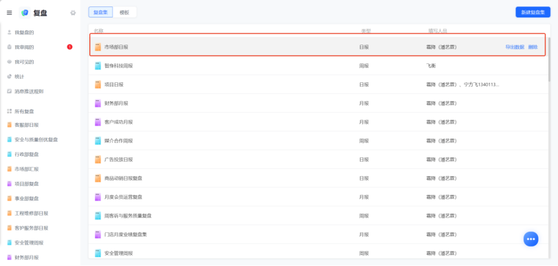Viewport: 558px width, 266px height.
Task: Click the purple file icon of 客户成功月报 row
Action: (x=98, y=122)
